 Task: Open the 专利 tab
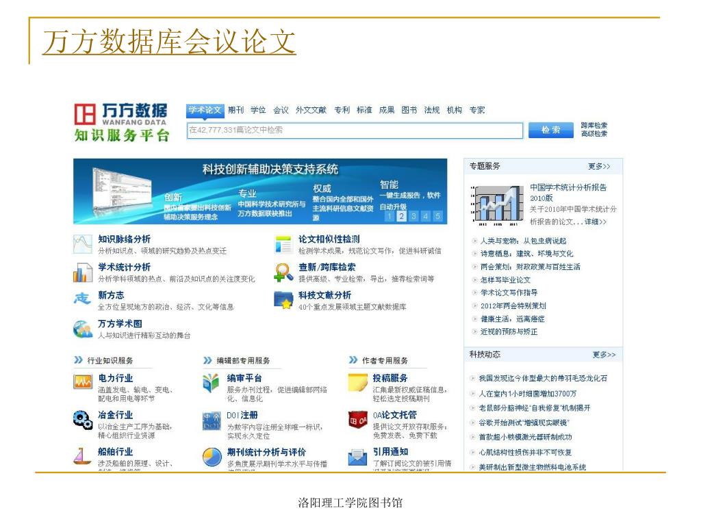click(342, 110)
